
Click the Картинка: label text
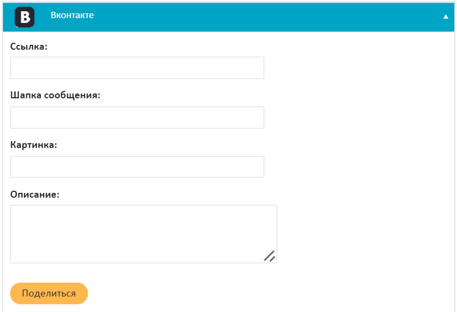(34, 145)
